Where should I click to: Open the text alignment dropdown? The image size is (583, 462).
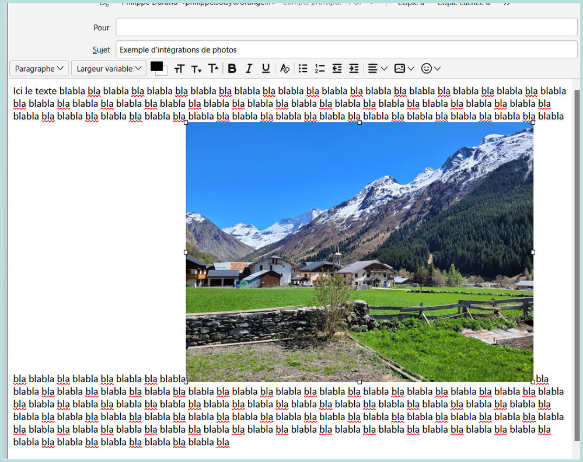(x=378, y=69)
